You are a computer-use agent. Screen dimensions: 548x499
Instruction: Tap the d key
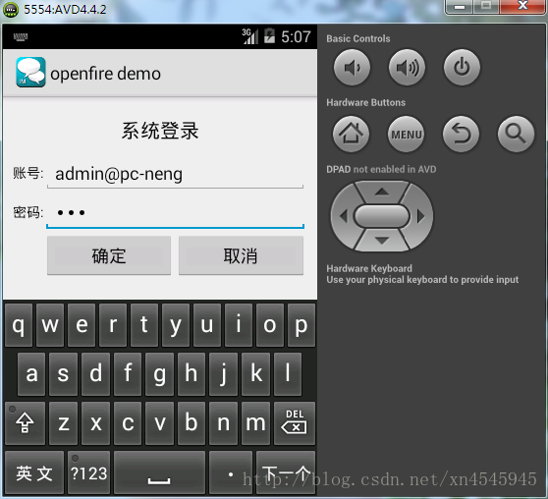(x=95, y=374)
